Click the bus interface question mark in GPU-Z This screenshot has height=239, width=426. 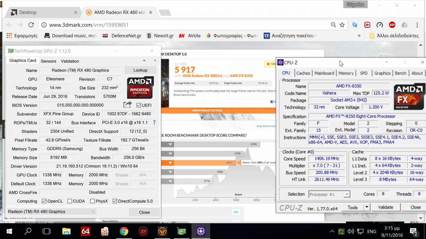pos(154,123)
